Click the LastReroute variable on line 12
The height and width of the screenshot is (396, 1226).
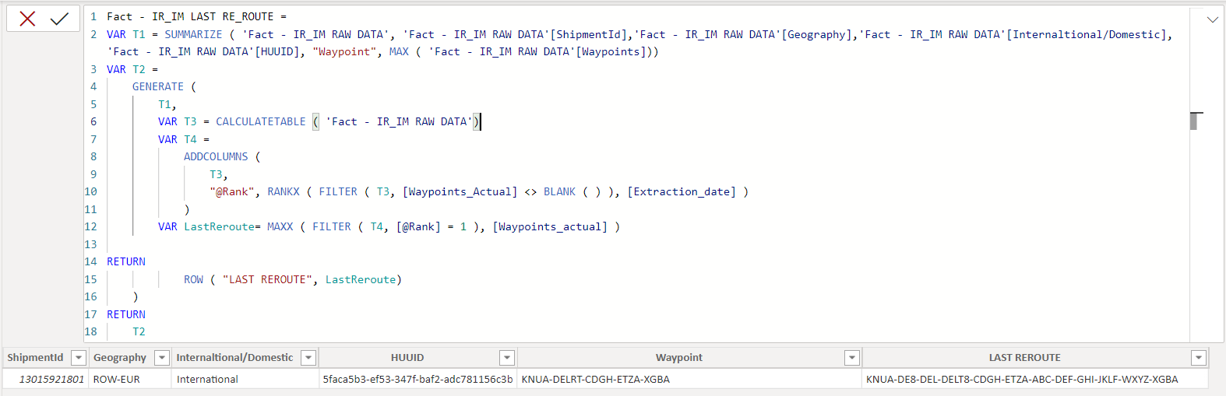click(219, 226)
